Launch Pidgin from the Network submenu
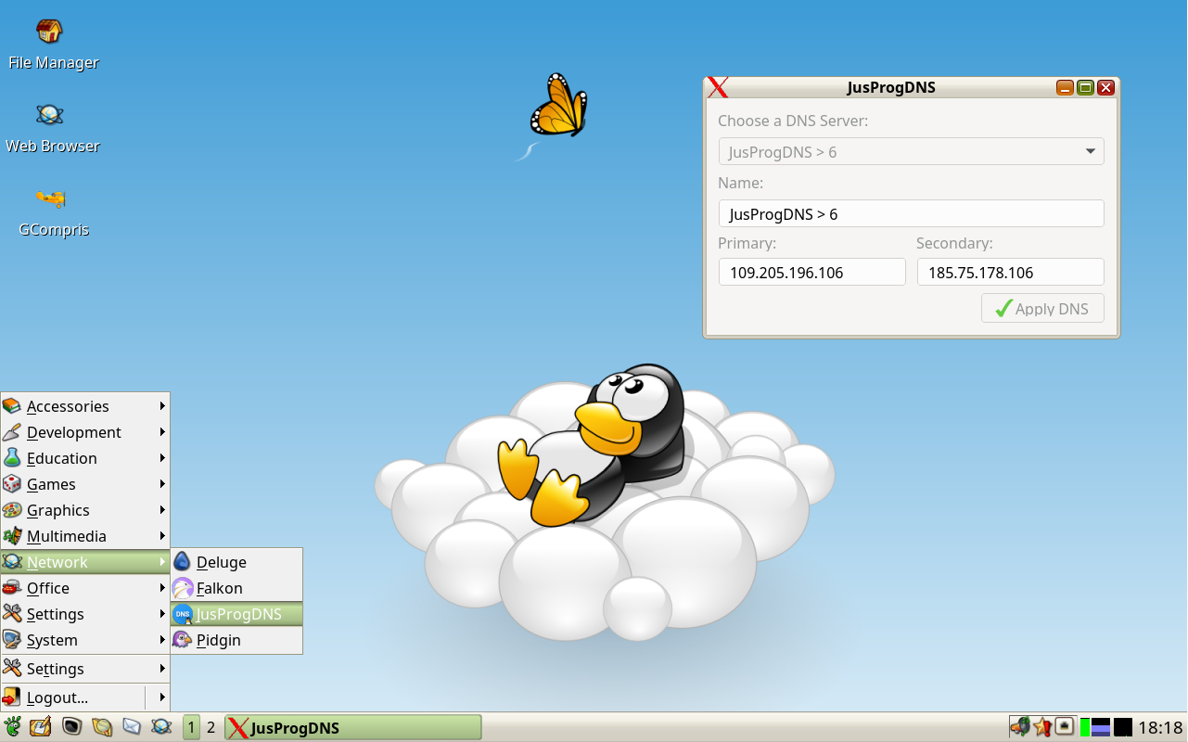 point(236,640)
